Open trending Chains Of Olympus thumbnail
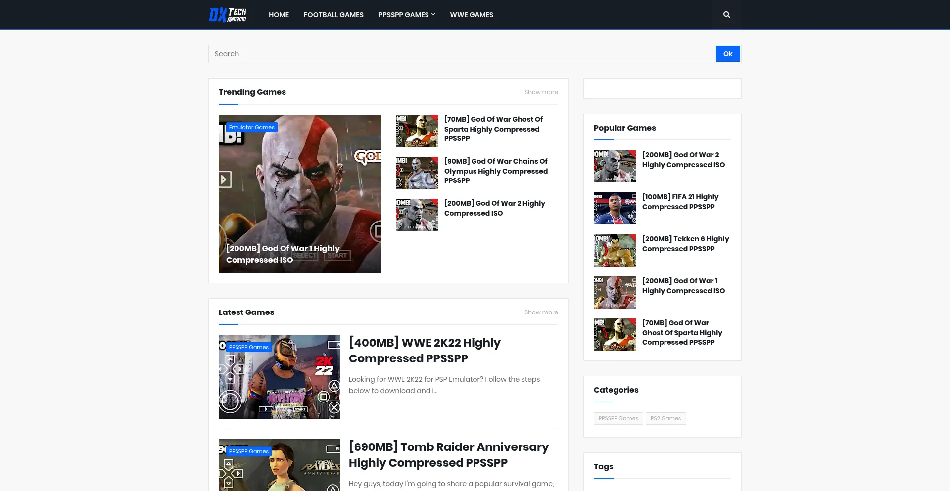The image size is (950, 491). (x=417, y=173)
